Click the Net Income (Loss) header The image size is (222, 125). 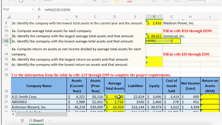tap(190, 86)
